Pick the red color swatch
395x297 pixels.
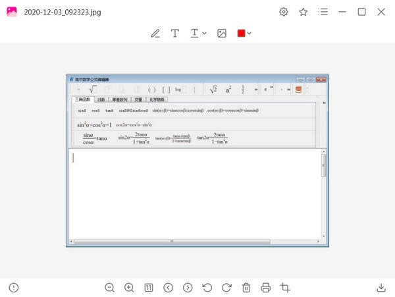[x=241, y=33]
